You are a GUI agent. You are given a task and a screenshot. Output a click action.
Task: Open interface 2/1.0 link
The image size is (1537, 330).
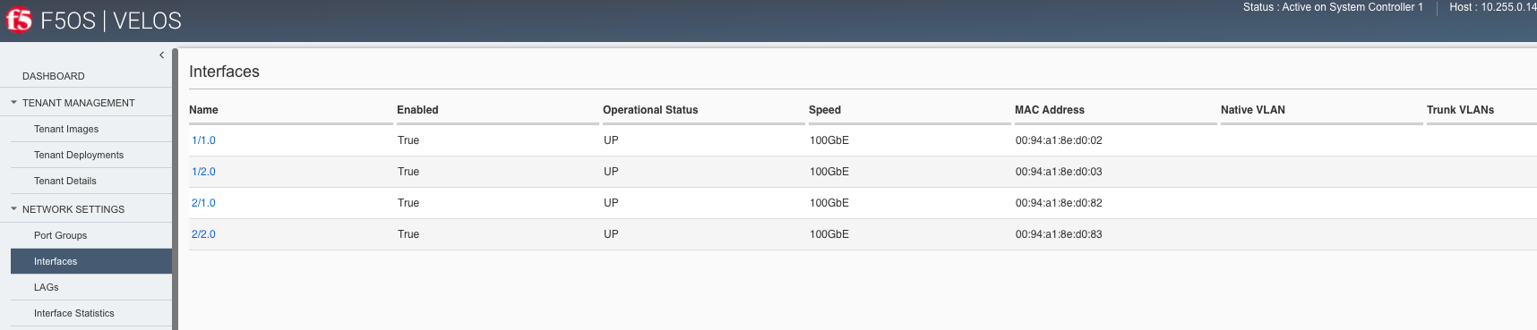pyautogui.click(x=203, y=203)
